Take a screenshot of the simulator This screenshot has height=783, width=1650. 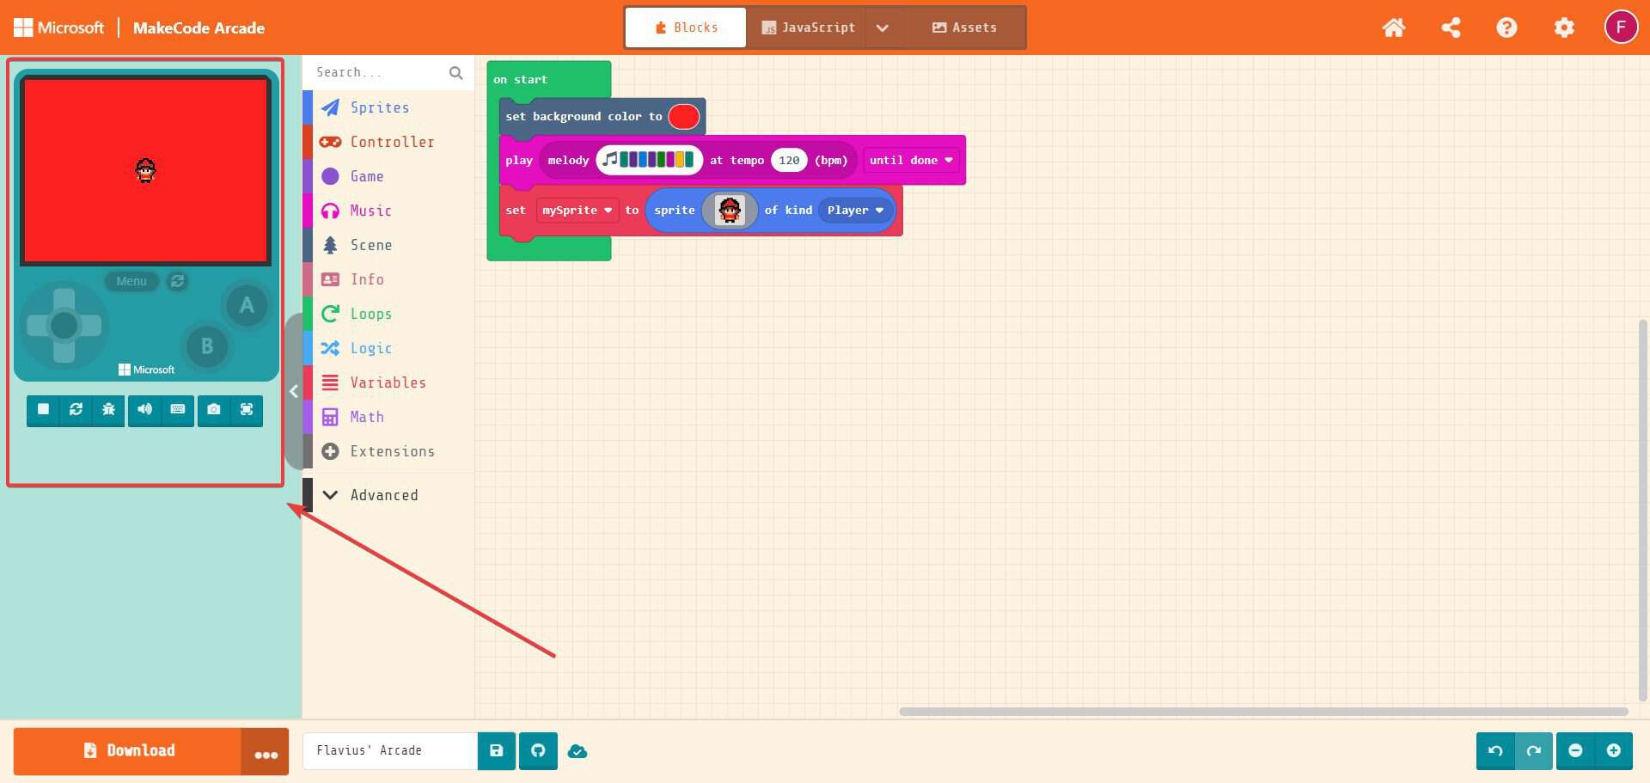(212, 410)
